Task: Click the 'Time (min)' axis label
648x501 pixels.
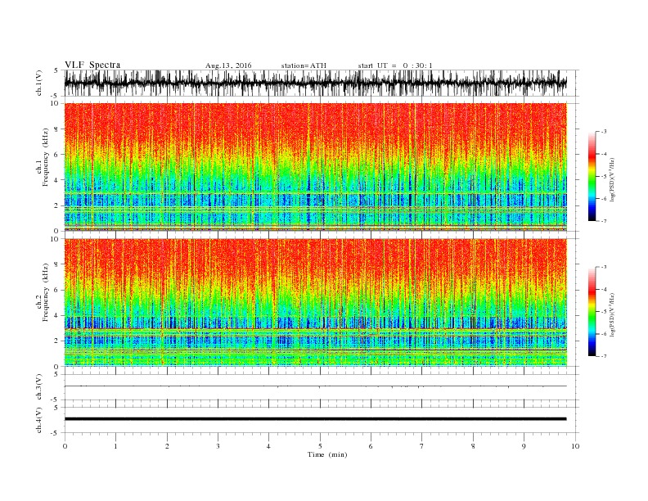Action: pyautogui.click(x=327, y=454)
